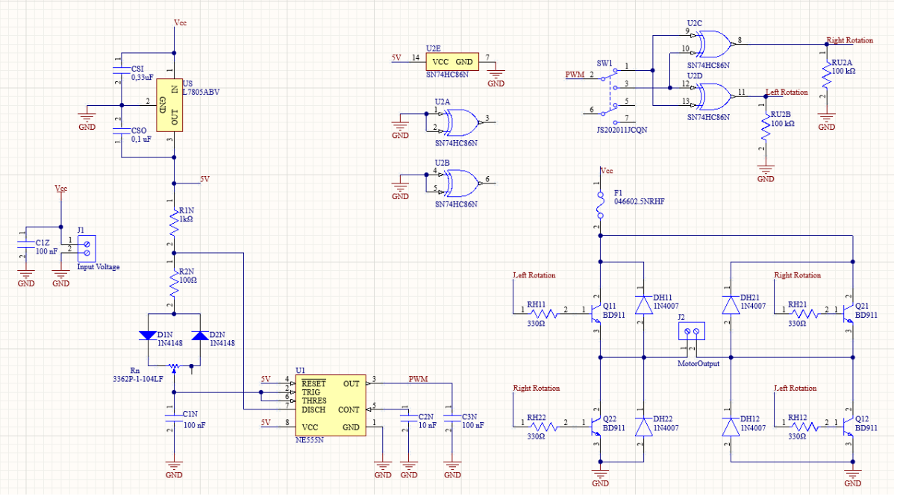Select the DH11 1N4007 diode
The height and width of the screenshot is (496, 897).
point(643,304)
